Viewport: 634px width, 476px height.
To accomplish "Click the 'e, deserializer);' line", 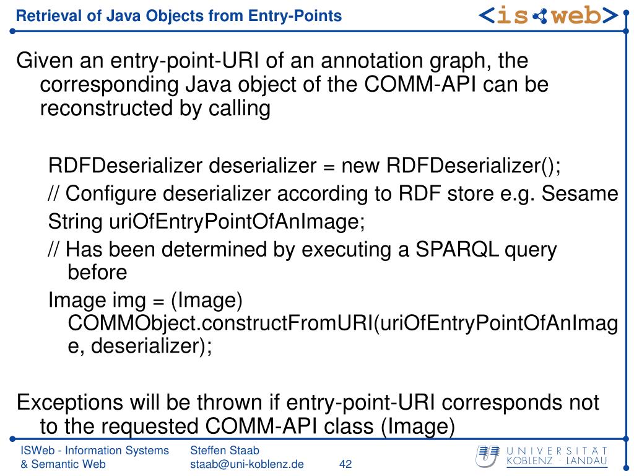I will click(140, 346).
